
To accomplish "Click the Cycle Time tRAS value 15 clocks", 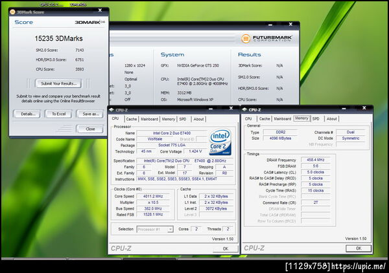I will (x=316, y=191).
